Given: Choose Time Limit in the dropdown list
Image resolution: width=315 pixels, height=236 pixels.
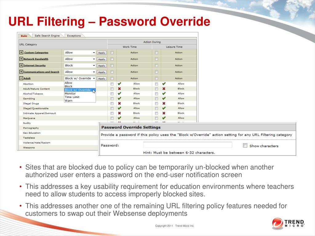Looking at the screenshot, I should (80, 97).
